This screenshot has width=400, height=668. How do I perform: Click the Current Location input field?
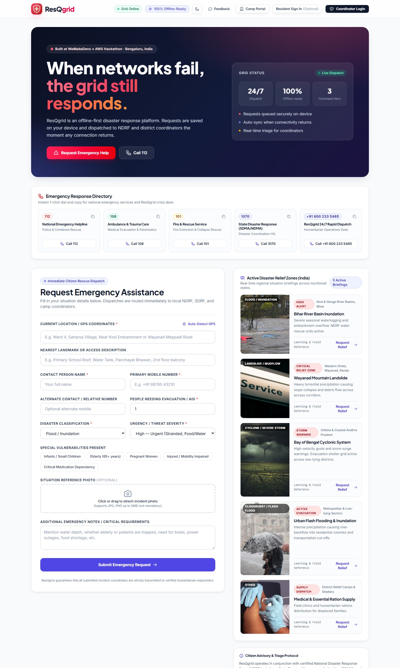[x=128, y=337]
